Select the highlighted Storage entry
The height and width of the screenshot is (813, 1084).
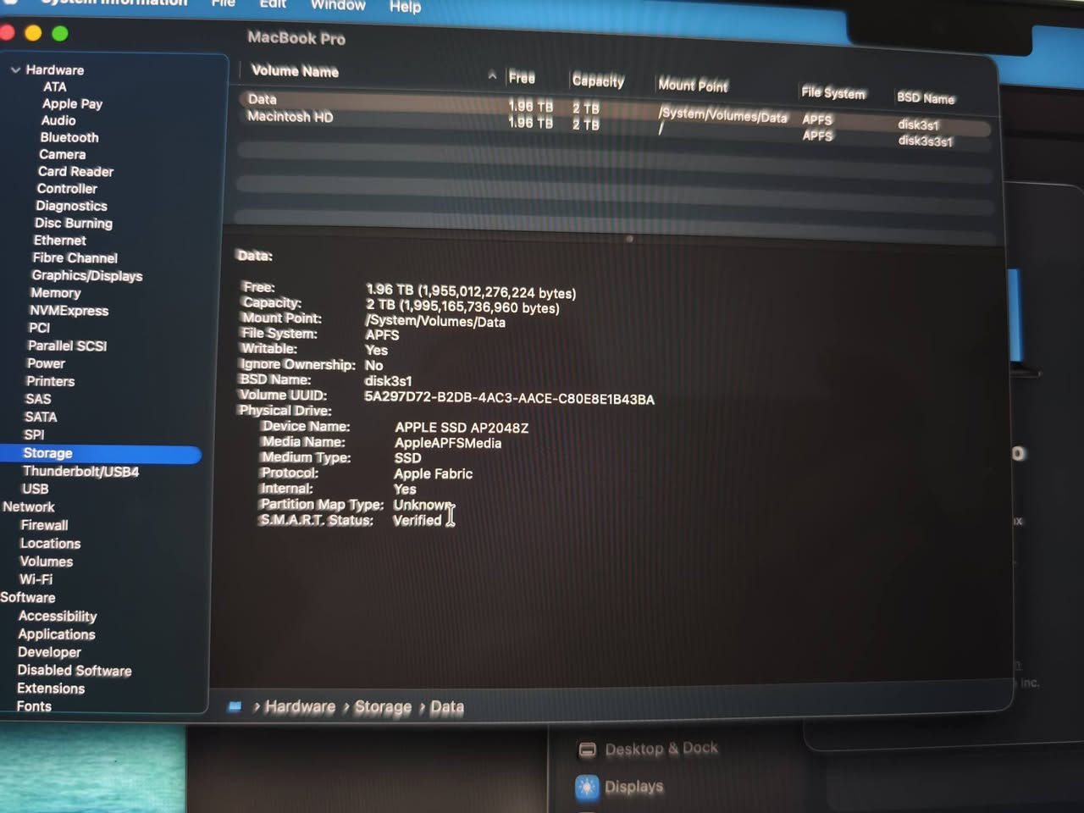point(101,454)
